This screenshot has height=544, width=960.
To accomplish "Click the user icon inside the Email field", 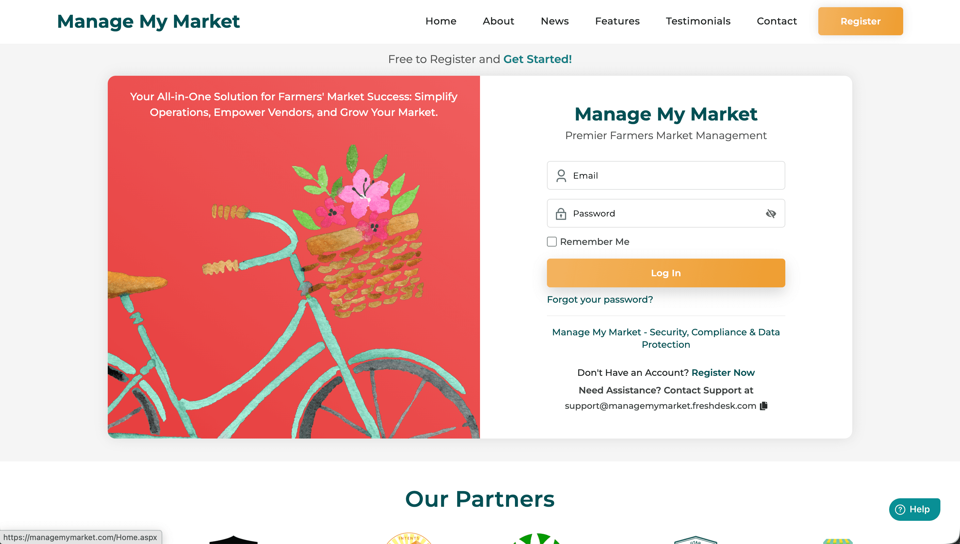I will [x=561, y=175].
